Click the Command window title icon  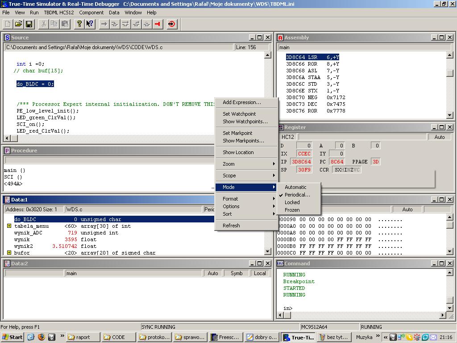(x=280, y=264)
